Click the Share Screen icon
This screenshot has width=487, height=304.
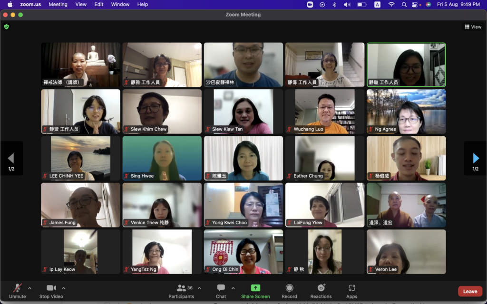[x=255, y=288]
